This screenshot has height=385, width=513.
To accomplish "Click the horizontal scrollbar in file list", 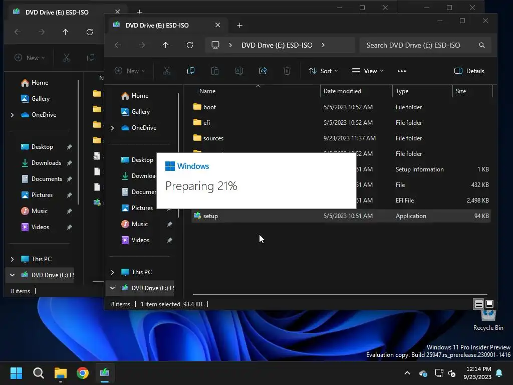I will tap(340, 294).
